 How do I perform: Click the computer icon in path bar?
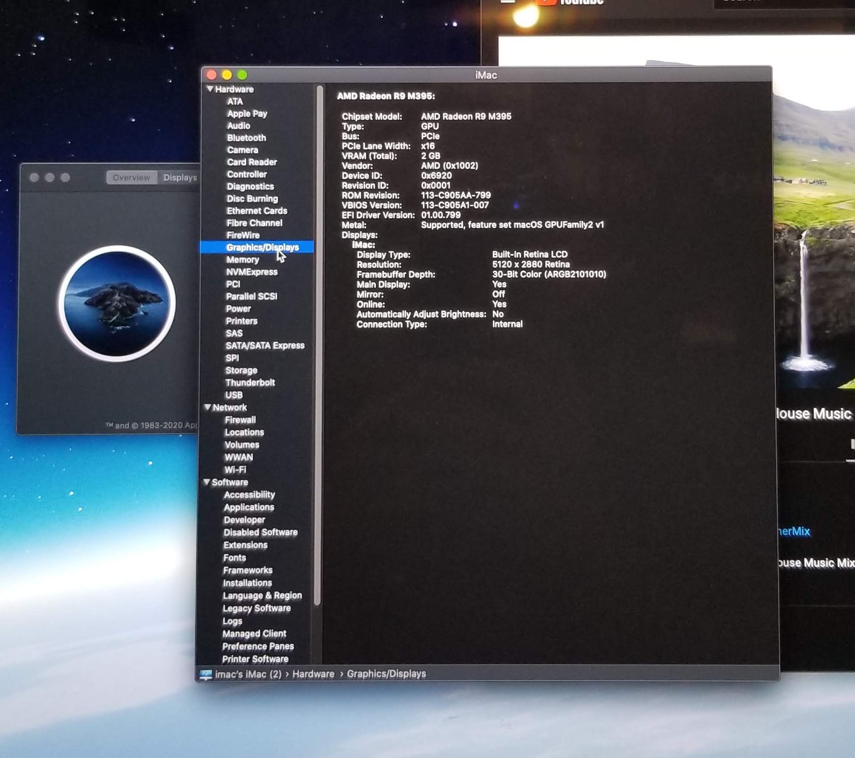205,674
